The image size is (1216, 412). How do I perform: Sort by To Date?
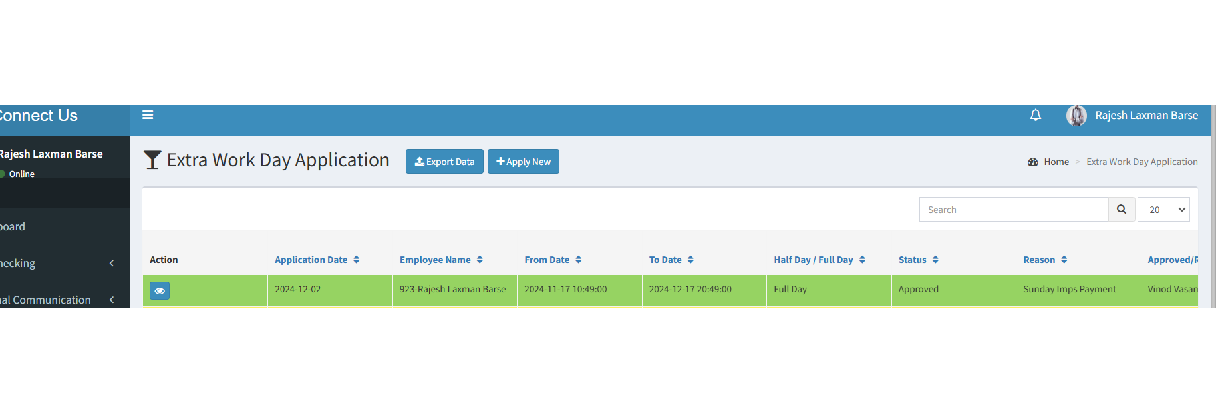click(671, 260)
